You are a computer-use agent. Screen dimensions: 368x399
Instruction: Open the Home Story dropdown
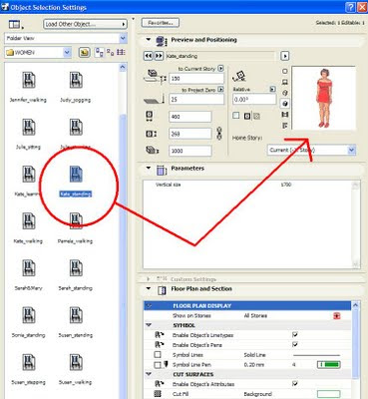tap(311, 151)
